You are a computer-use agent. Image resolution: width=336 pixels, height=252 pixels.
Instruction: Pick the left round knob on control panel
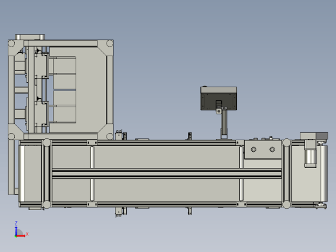[253, 149]
